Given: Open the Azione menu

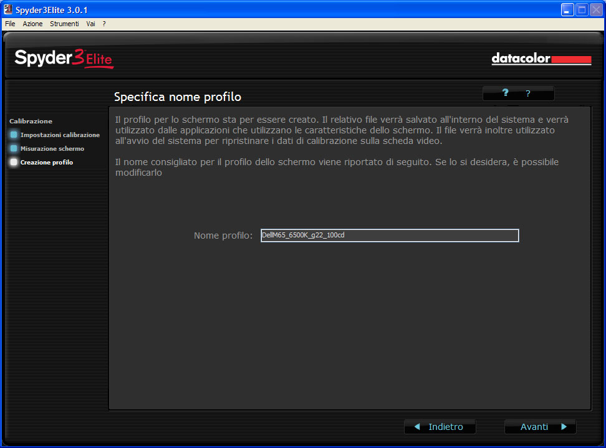Looking at the screenshot, I should pyautogui.click(x=32, y=24).
